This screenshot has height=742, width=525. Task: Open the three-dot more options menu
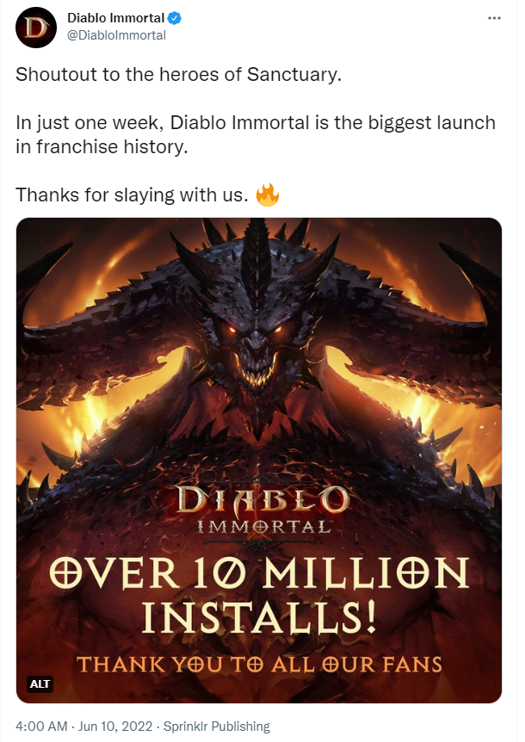(494, 18)
